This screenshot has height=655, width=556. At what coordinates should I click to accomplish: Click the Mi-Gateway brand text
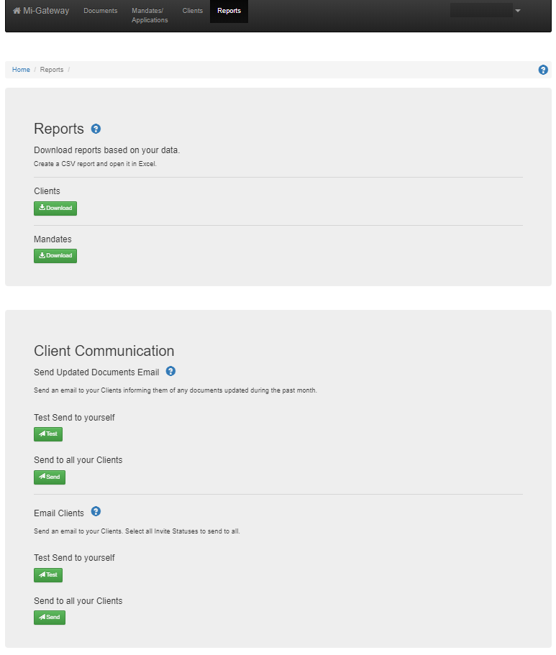coord(47,11)
